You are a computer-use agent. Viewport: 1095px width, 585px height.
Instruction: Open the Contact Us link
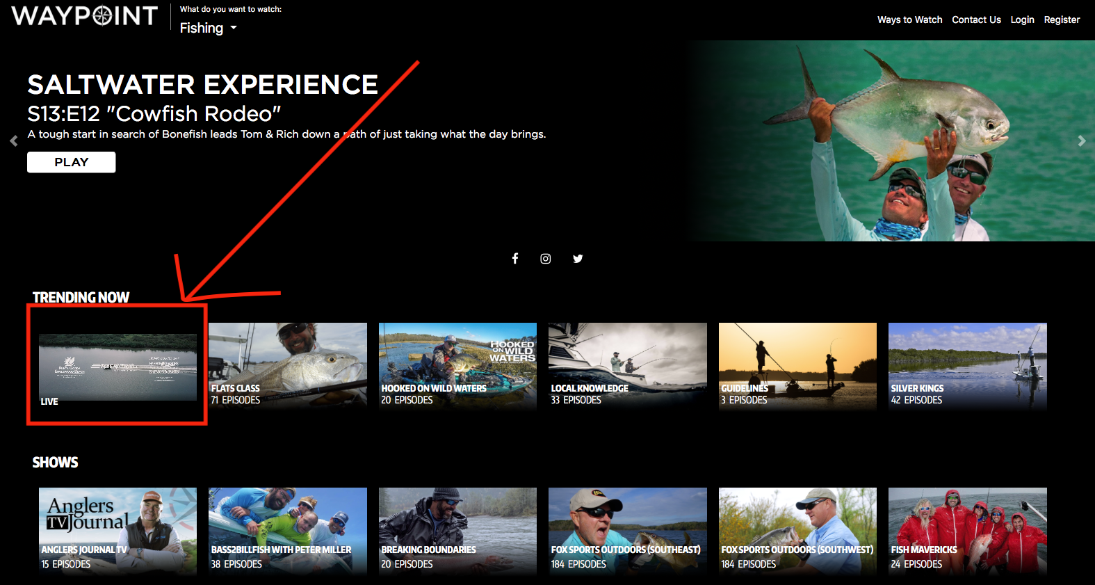point(976,19)
